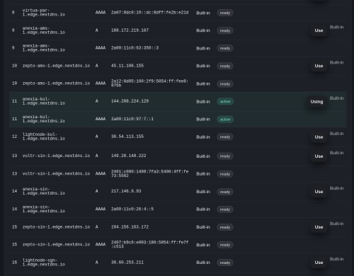This screenshot has width=354, height=276.
Task: Select IPv6 address 2a00:11c0:97:7::1
Action: [x=132, y=119]
